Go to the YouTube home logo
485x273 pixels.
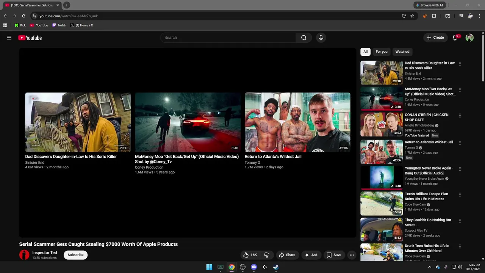click(30, 38)
